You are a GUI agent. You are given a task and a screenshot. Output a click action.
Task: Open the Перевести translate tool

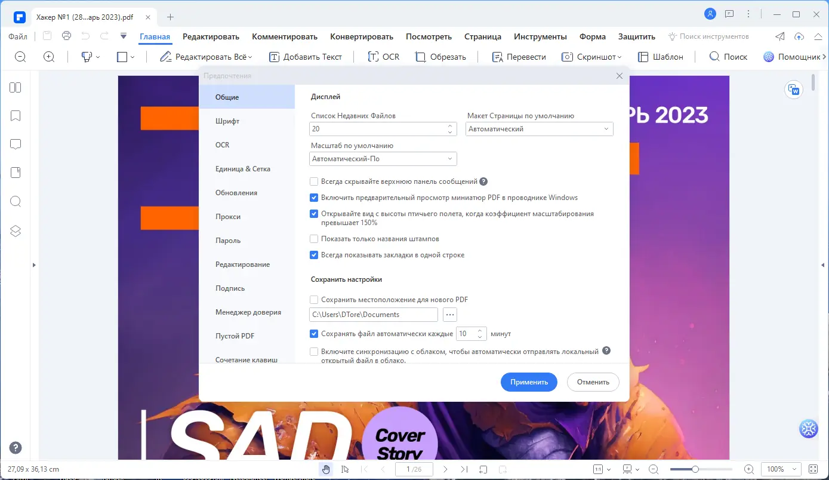[x=519, y=57]
